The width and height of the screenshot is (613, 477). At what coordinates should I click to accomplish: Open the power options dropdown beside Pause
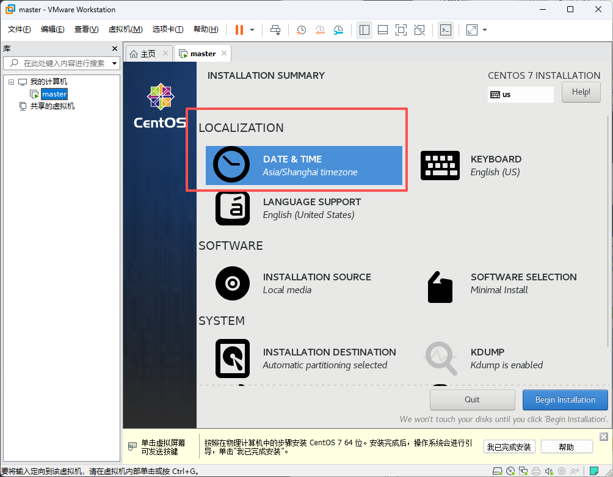[252, 30]
